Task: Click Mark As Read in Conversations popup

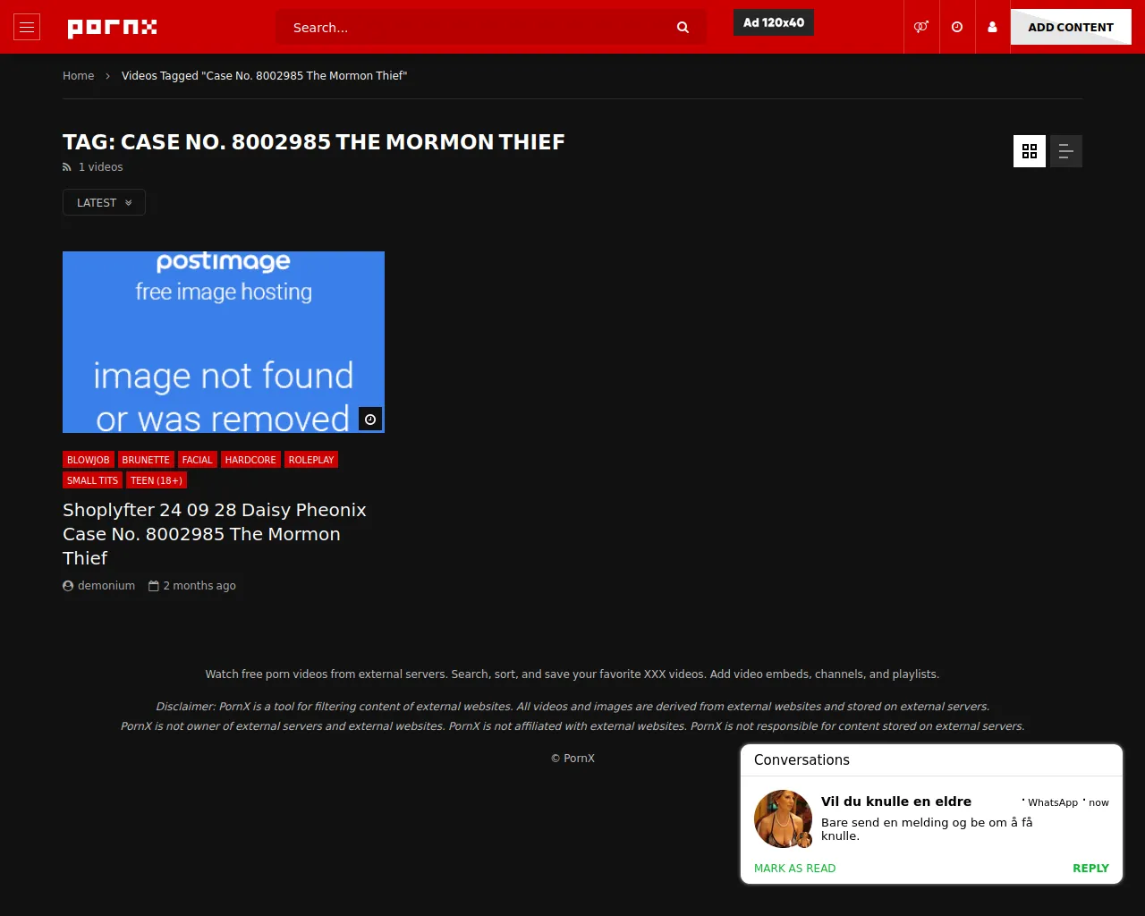Action: pyautogui.click(x=794, y=868)
